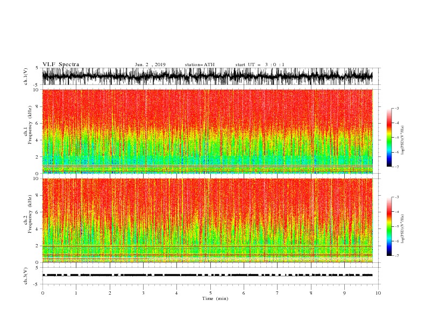The height and width of the screenshot is (329, 426).
Task: Click the "-3" label on the ch.1 colorbar
Action: click(x=396, y=108)
